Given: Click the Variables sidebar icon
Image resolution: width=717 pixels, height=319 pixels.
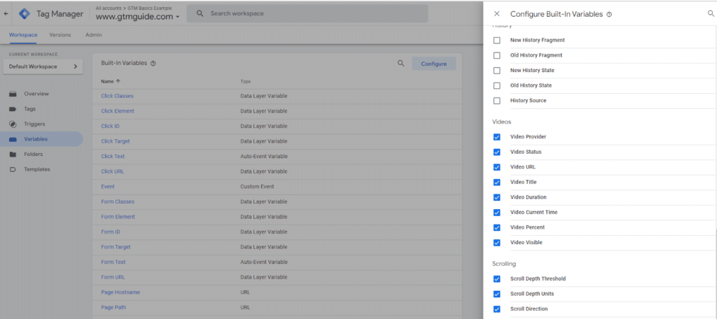Looking at the screenshot, I should click(13, 139).
